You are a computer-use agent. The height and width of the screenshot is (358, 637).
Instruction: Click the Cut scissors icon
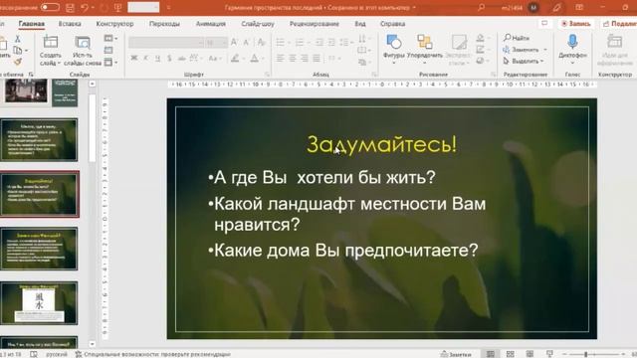click(x=18, y=39)
